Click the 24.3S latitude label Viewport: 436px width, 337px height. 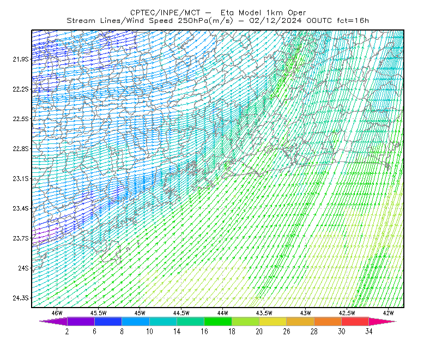click(20, 298)
